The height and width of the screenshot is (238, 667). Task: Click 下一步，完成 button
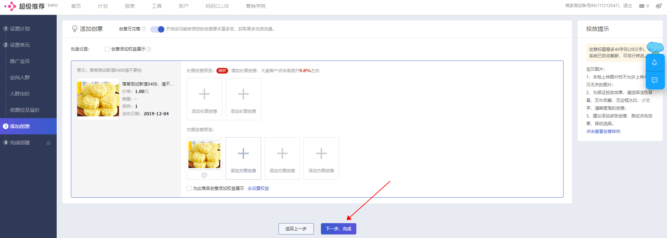tap(339, 229)
